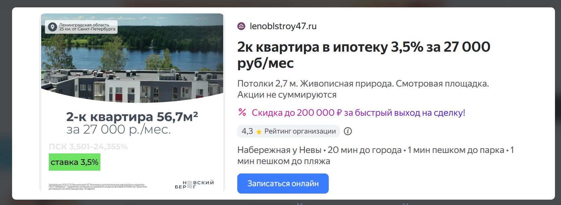The image size is (561, 205).
Task: Click the pink percent discount icon
Action: (x=242, y=112)
